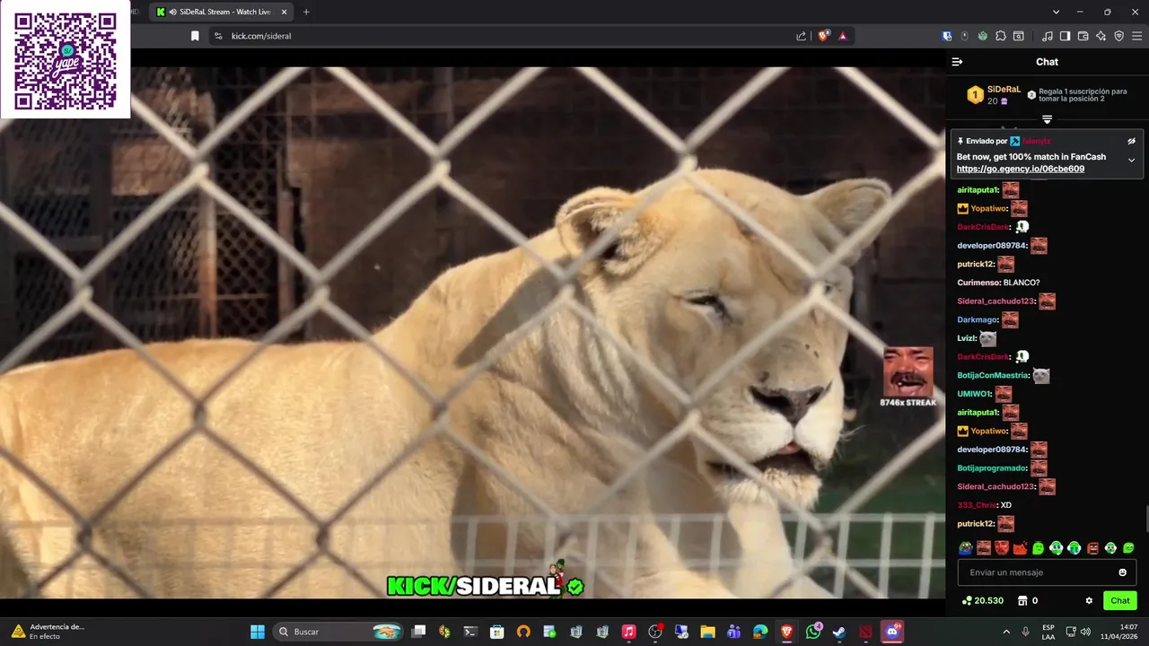Collapse the chat panel with the arrow icon

point(957,62)
